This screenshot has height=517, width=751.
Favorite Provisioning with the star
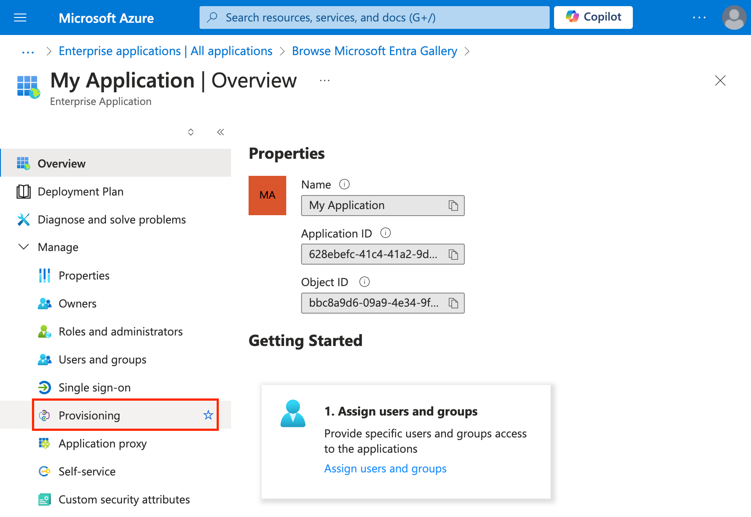click(x=208, y=415)
